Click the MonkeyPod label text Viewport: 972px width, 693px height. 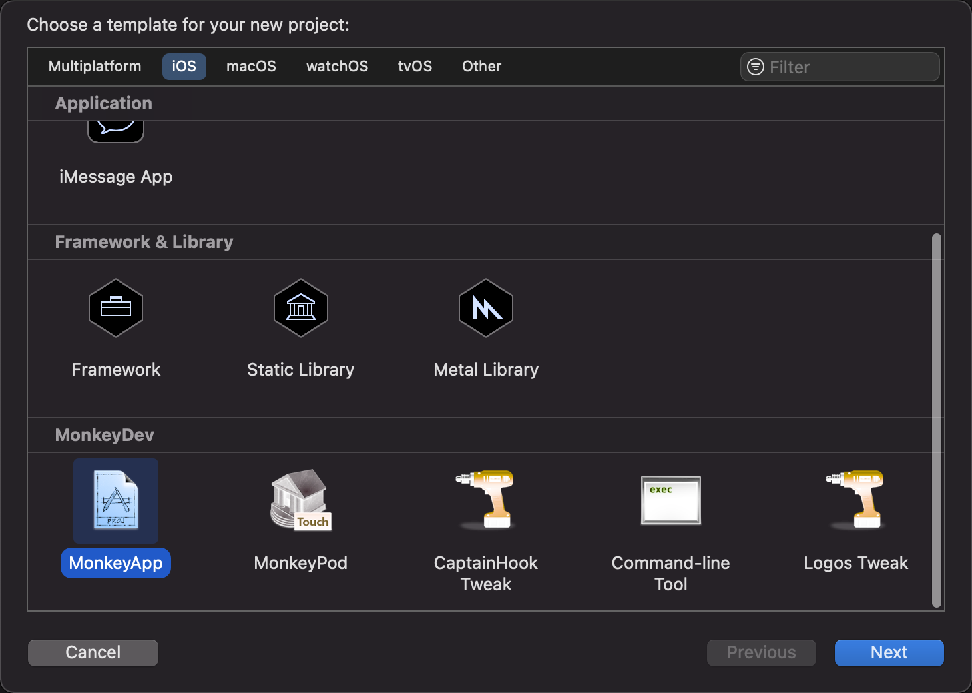click(301, 563)
